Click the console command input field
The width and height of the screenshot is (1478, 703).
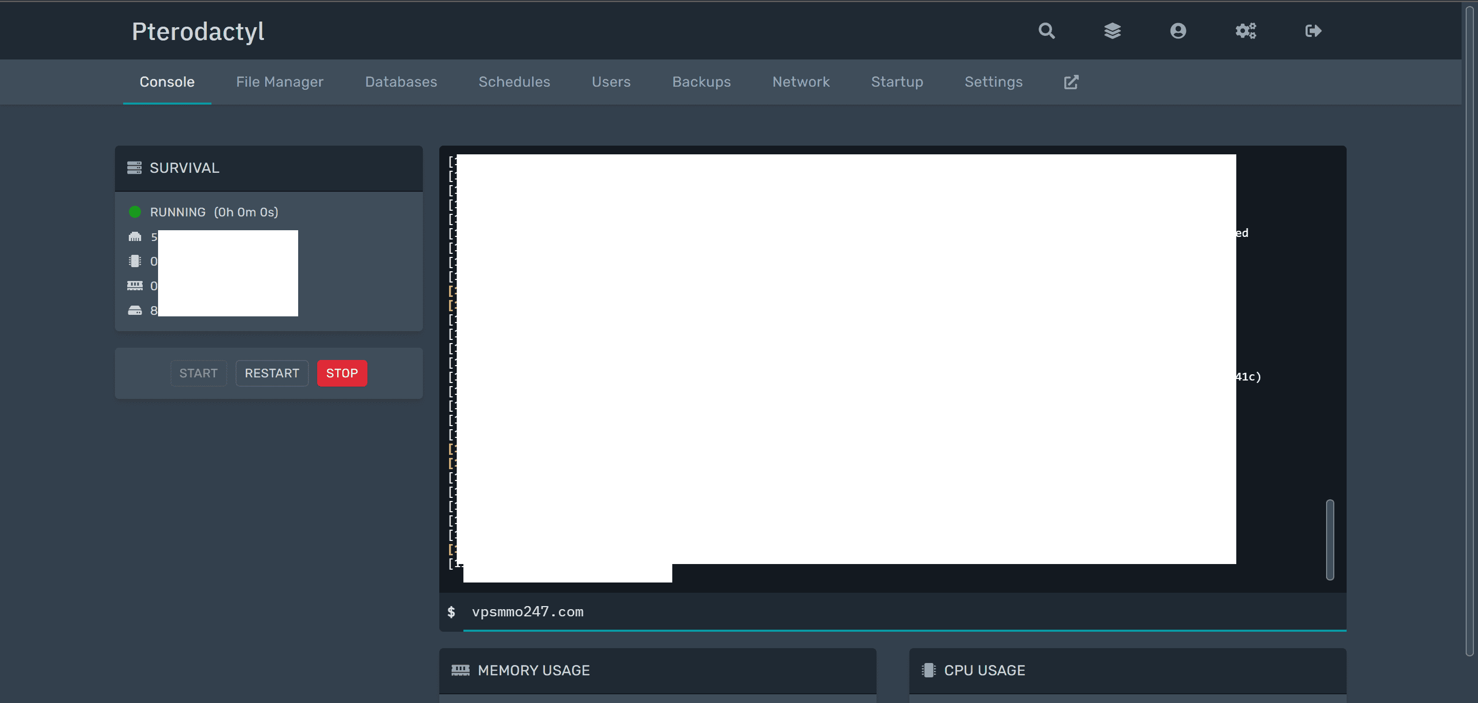[x=861, y=612]
